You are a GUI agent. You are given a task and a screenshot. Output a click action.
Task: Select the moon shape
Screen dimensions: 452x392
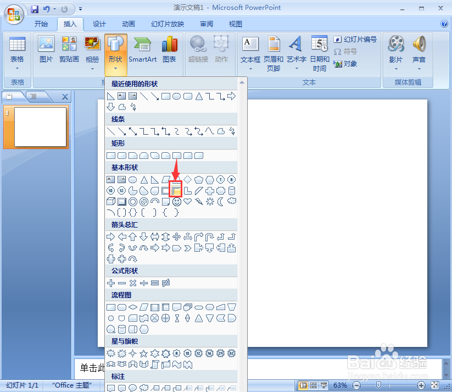click(221, 201)
